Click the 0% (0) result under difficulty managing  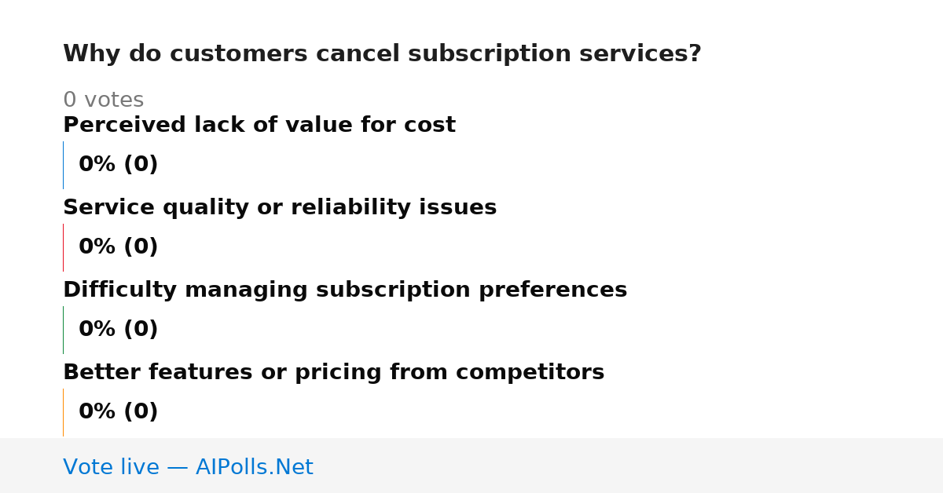[119, 330]
